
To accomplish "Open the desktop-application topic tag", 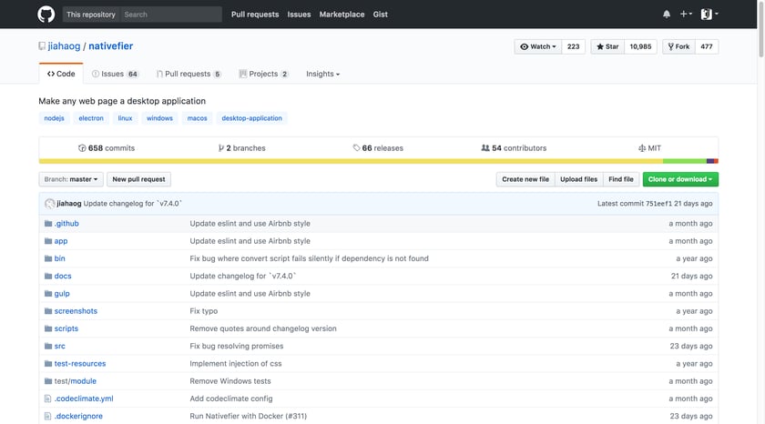I will (251, 118).
